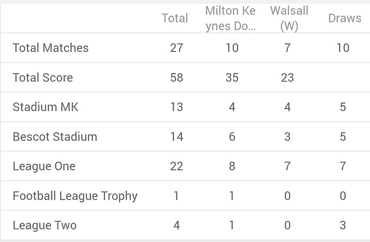Click the Football League Trophy row label

point(75,196)
